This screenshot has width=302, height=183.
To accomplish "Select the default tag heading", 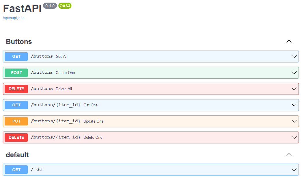I will 17,155.
